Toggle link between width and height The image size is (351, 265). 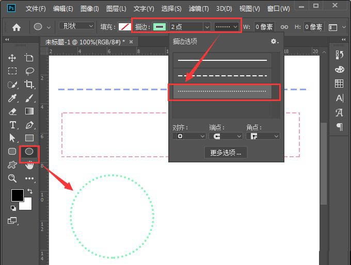tap(284, 27)
